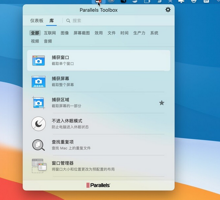This screenshot has height=200, width=220.
Task: Start the 不进入休眠模式 moon icon tool
Action: pyautogui.click(x=38, y=124)
